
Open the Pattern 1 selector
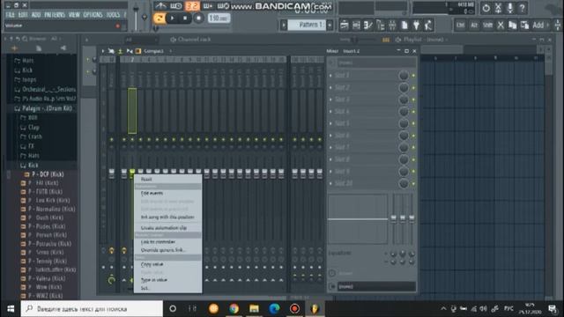307,25
